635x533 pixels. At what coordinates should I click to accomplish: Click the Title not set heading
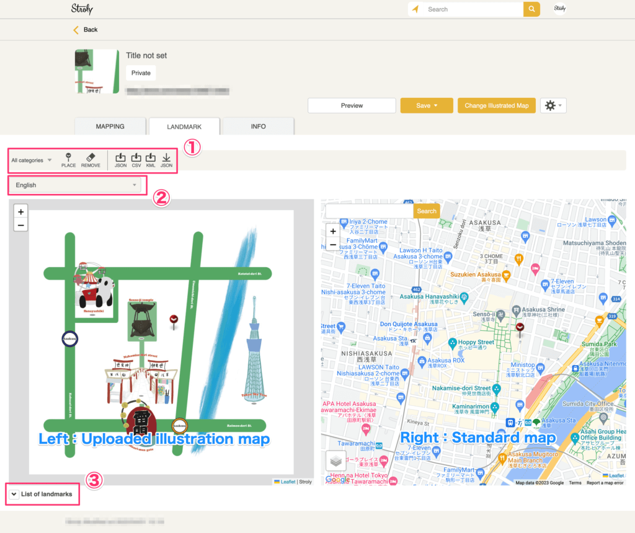(x=146, y=55)
